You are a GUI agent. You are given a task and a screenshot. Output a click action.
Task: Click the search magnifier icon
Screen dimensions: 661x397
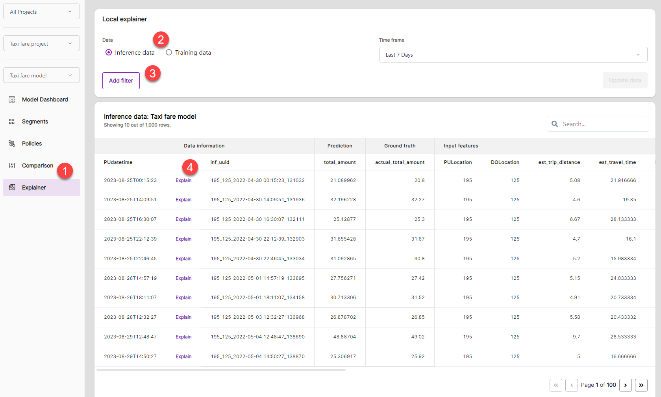pos(555,124)
